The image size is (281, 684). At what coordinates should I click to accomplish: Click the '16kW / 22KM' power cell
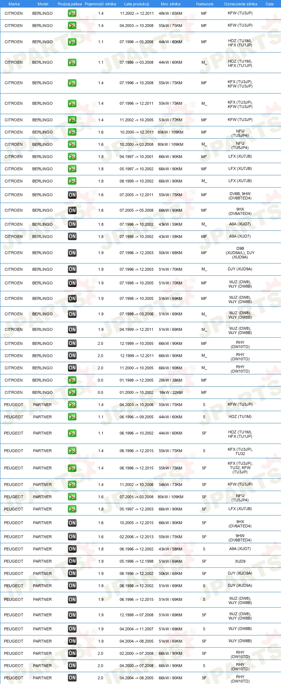pos(171,392)
